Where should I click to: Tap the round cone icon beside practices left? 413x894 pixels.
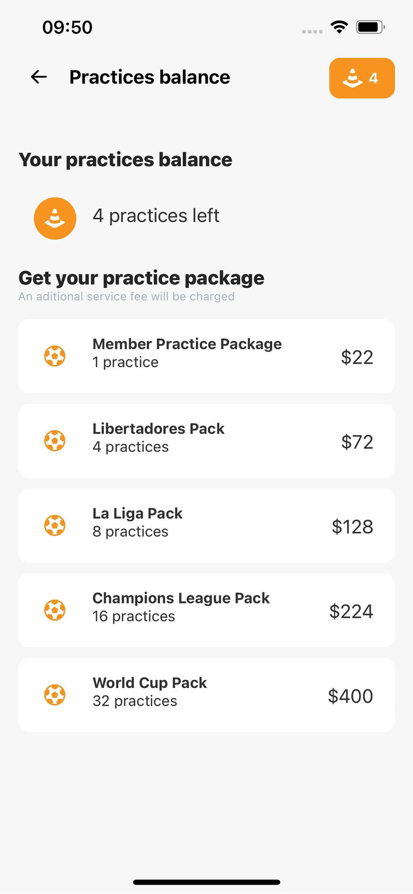pos(55,218)
